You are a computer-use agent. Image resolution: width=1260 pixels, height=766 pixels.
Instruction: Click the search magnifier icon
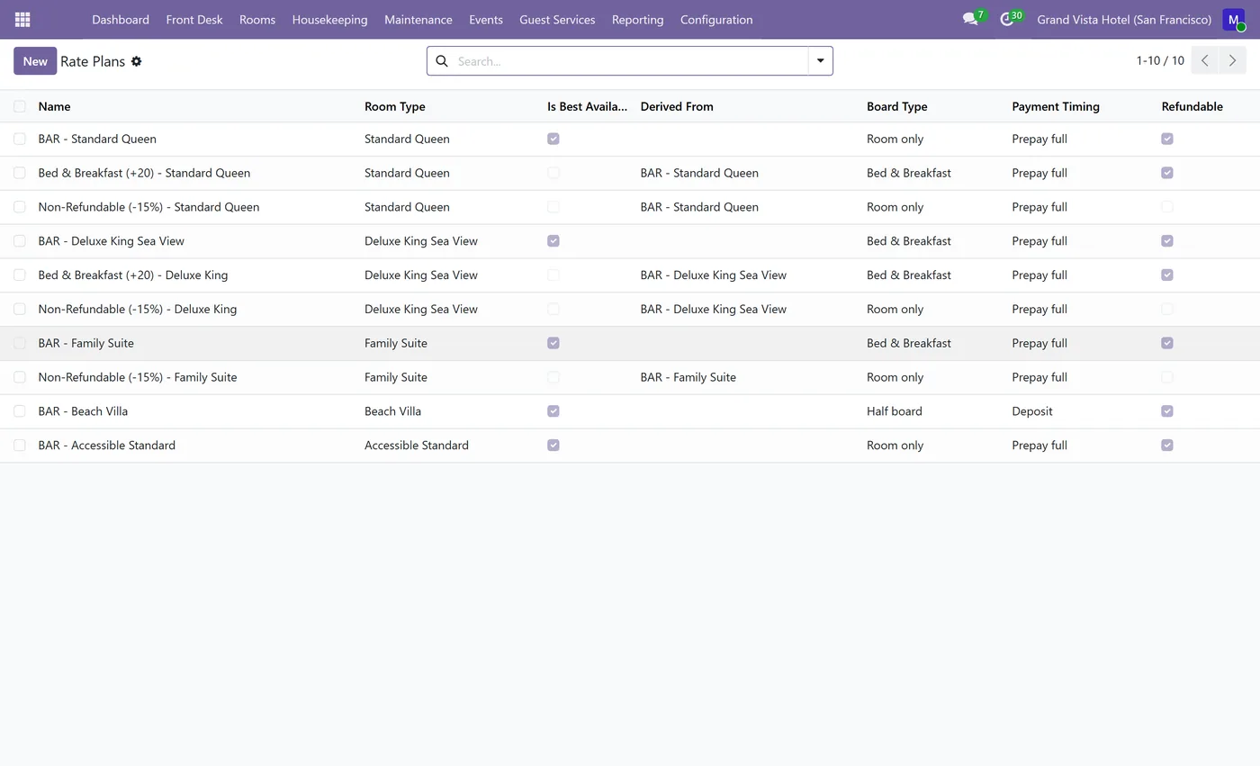pyautogui.click(x=442, y=61)
